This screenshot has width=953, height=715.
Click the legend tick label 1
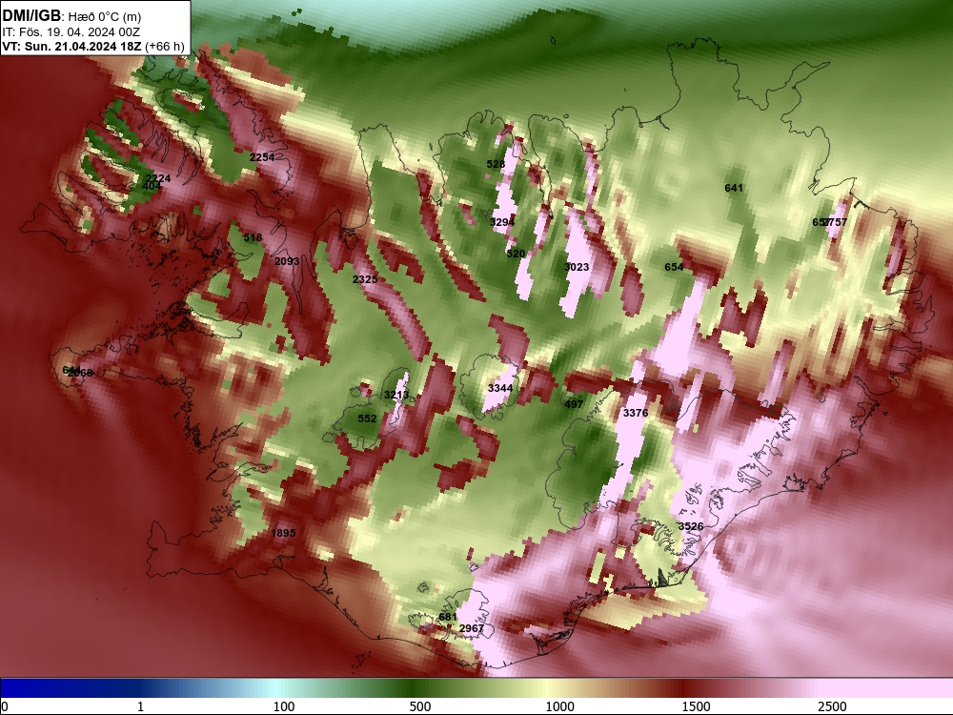pyautogui.click(x=140, y=706)
